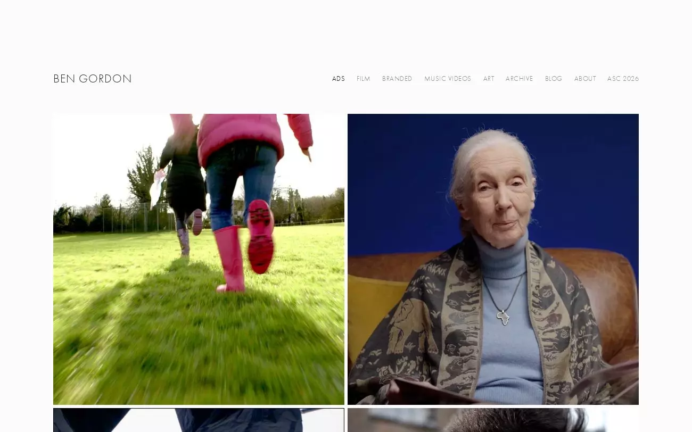This screenshot has width=692, height=432.
Task: Navigate to MUSIC VIDEOS
Action: click(448, 79)
